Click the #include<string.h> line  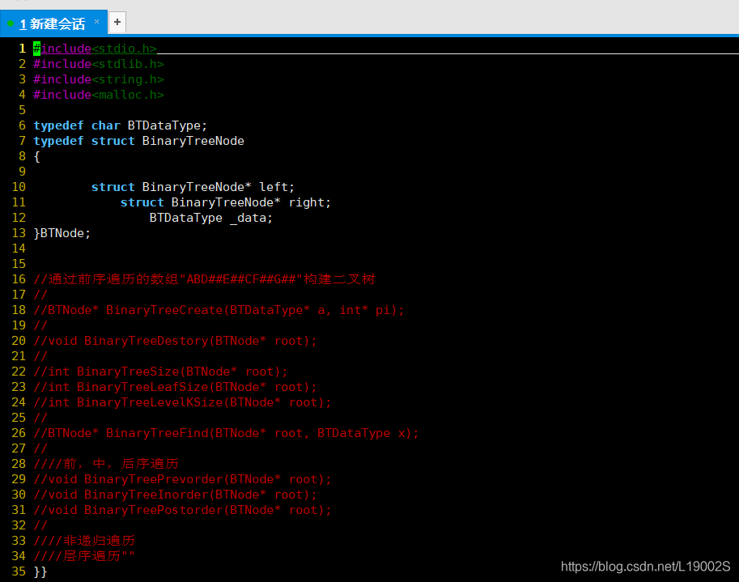pyautogui.click(x=99, y=79)
